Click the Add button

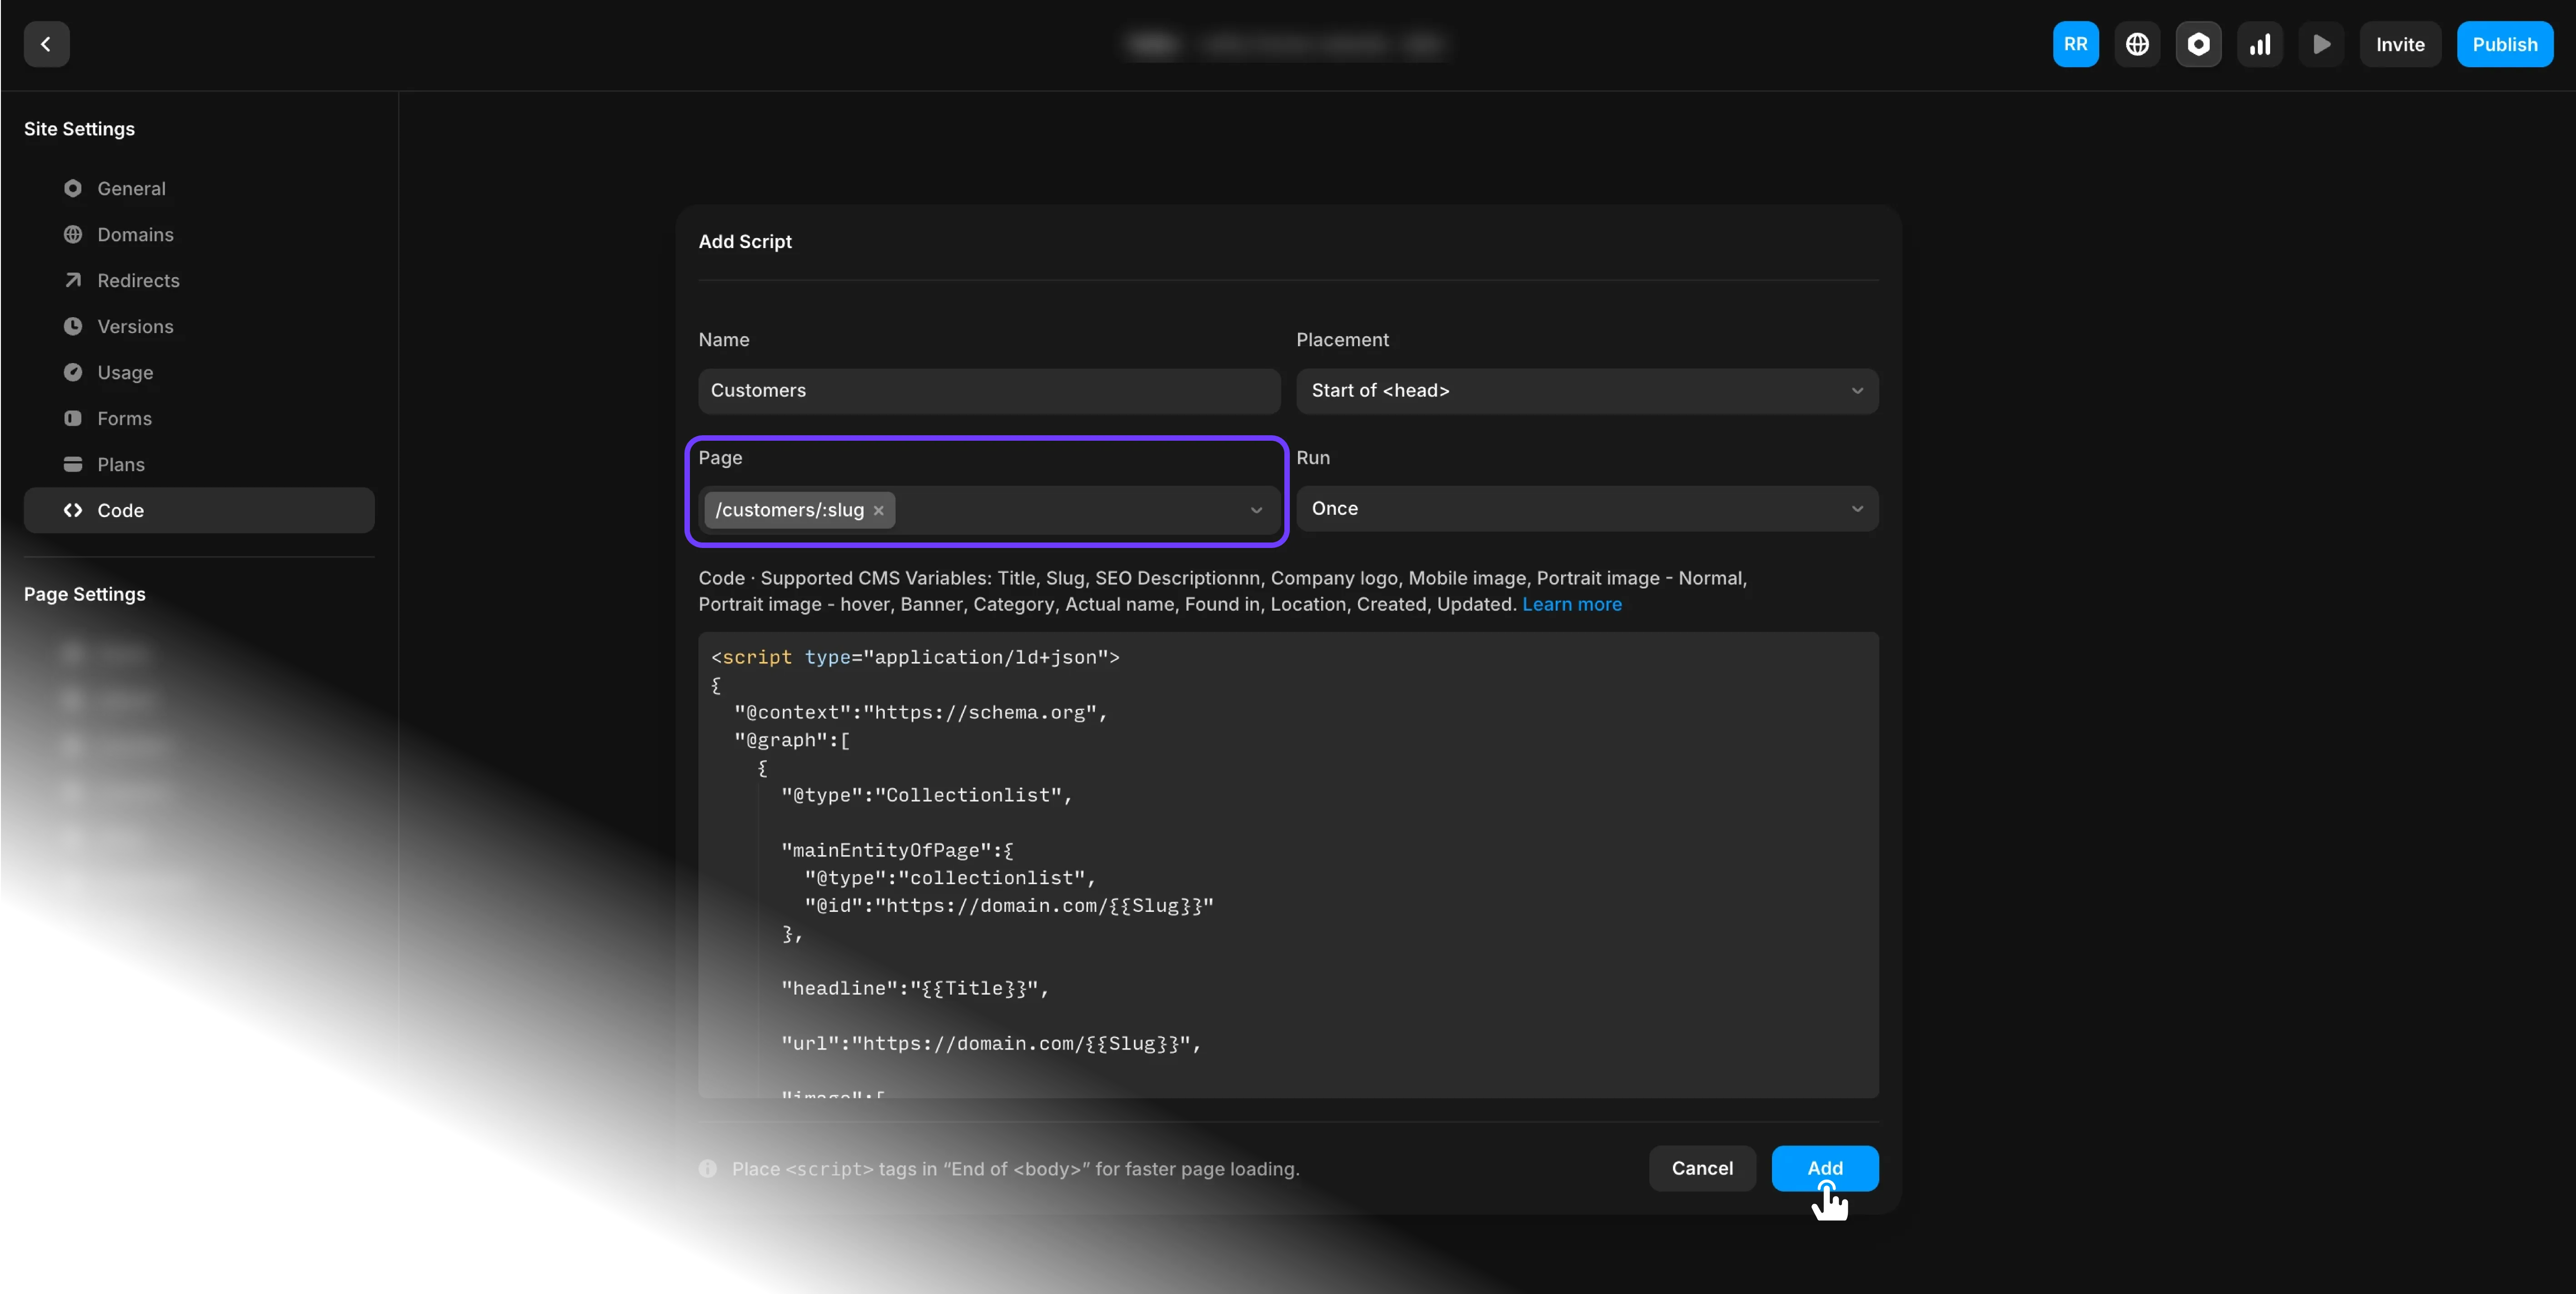1825,1168
